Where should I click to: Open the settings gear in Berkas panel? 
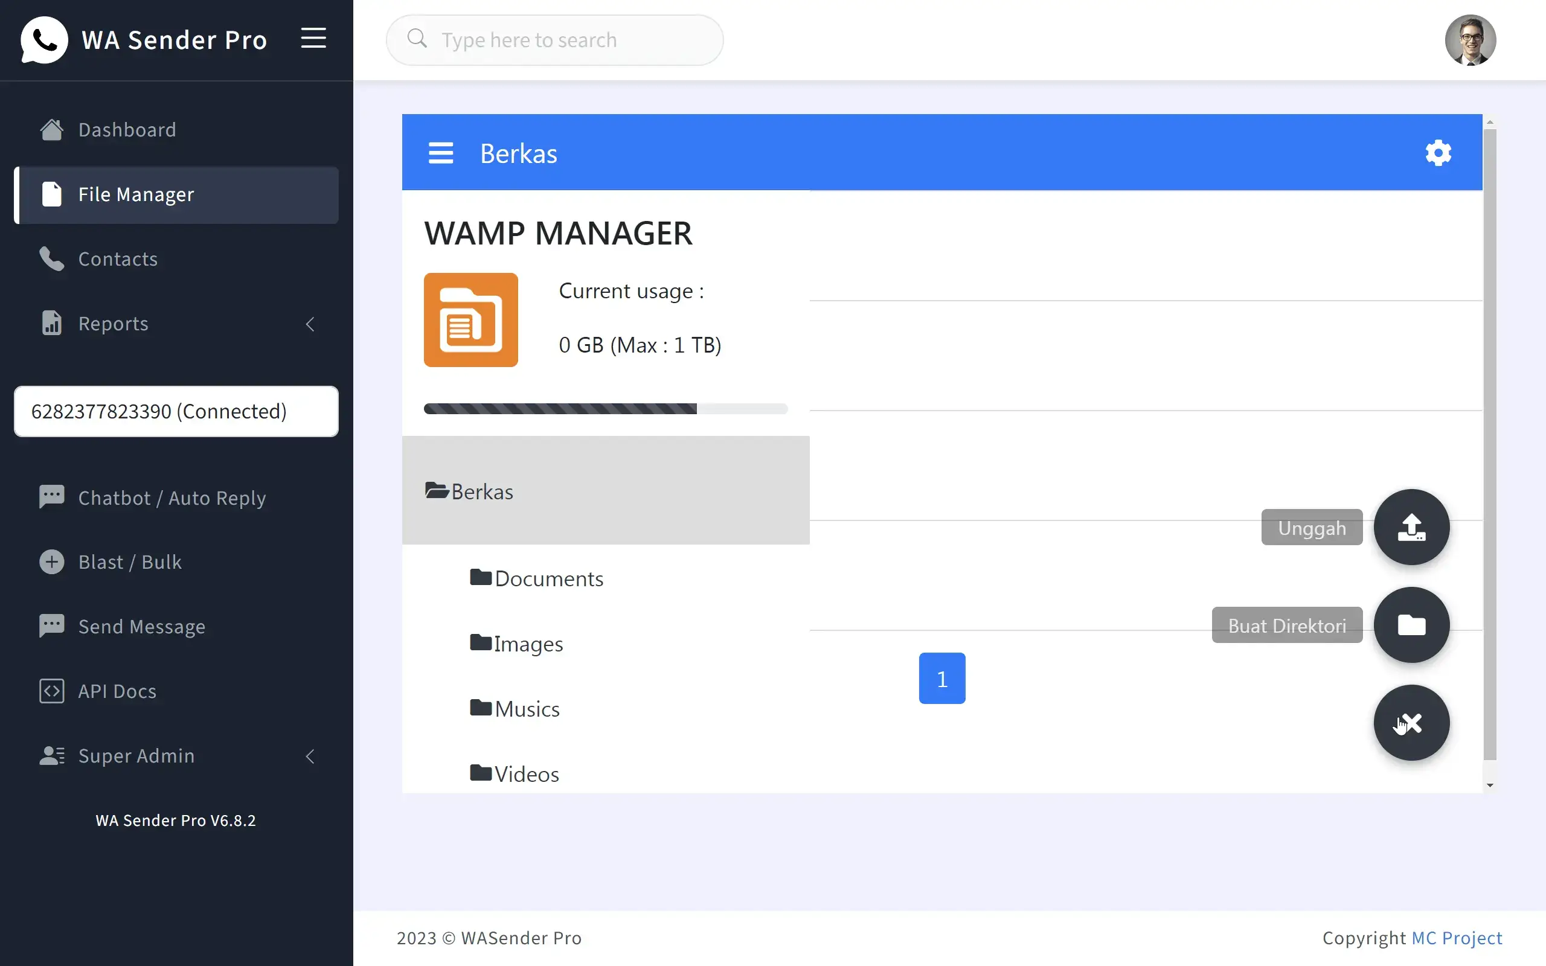point(1437,153)
